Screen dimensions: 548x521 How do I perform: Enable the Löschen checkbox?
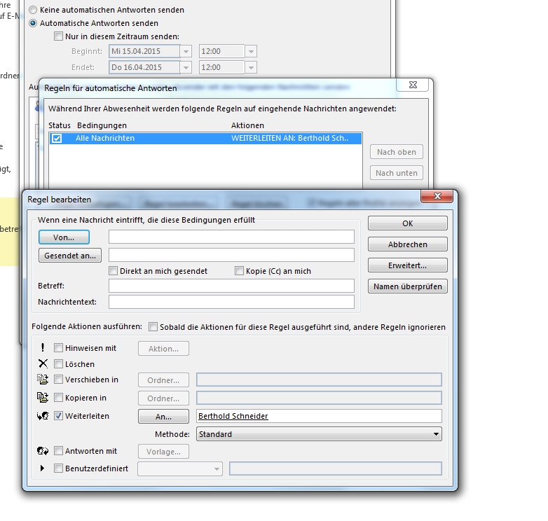pos(59,365)
